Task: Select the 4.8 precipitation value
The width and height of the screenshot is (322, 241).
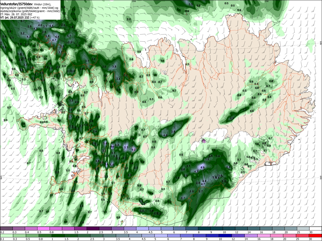Action: 204,181
